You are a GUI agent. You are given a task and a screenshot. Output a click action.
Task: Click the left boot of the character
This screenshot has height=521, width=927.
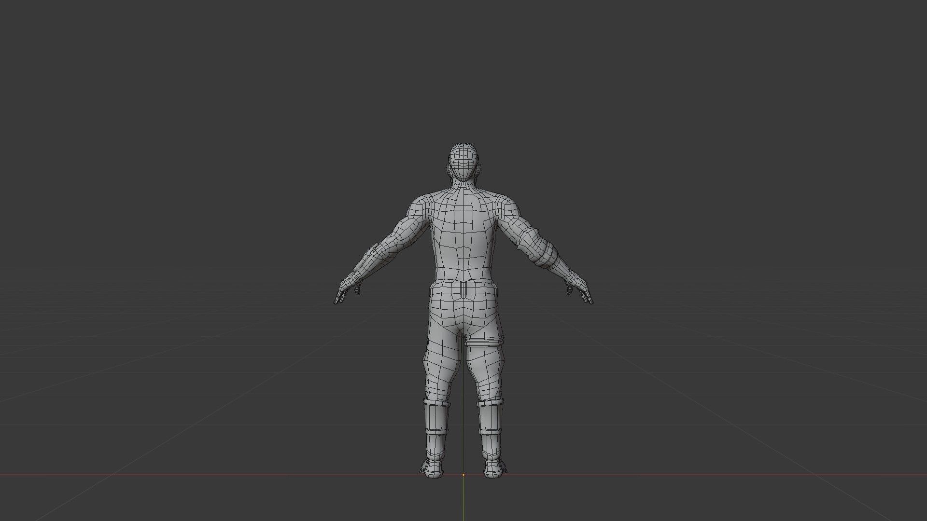coord(436,438)
